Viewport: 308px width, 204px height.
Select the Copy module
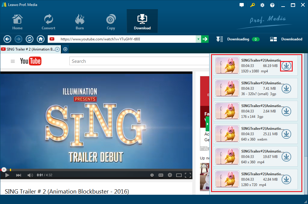point(110,21)
